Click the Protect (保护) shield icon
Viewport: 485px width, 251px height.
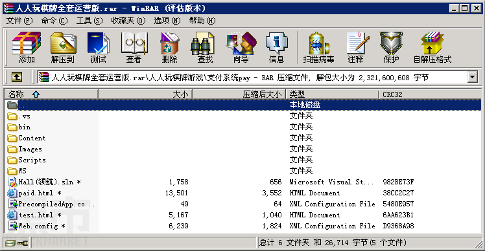(x=391, y=43)
